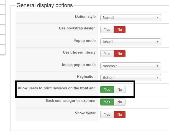169x131 pixels.
Task: Select No for Use bootstrap design
Action: point(120,29)
